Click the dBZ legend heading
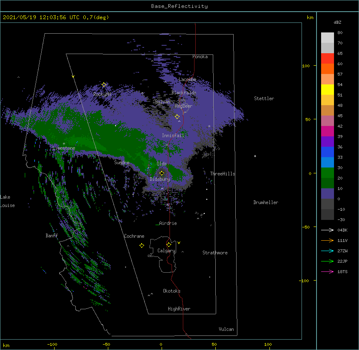Viewport: 359px width, 350px height. coord(337,22)
